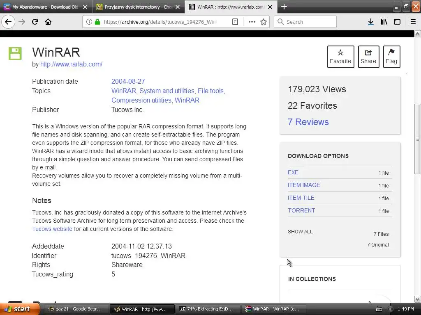Click the green padlock security icon
Image resolution: width=421 pixels, height=315 pixels.
click(97, 22)
